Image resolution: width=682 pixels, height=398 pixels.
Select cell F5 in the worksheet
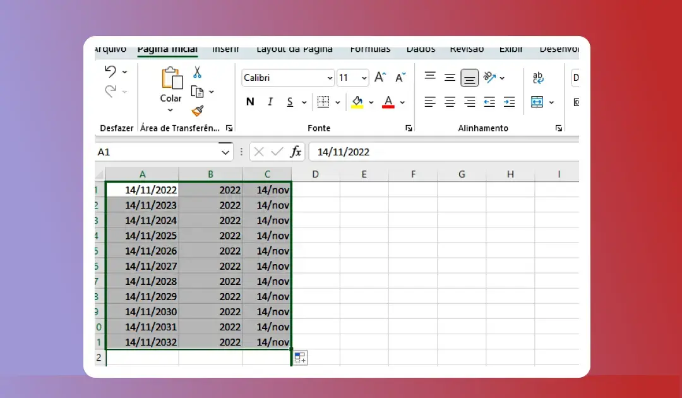[x=413, y=250]
